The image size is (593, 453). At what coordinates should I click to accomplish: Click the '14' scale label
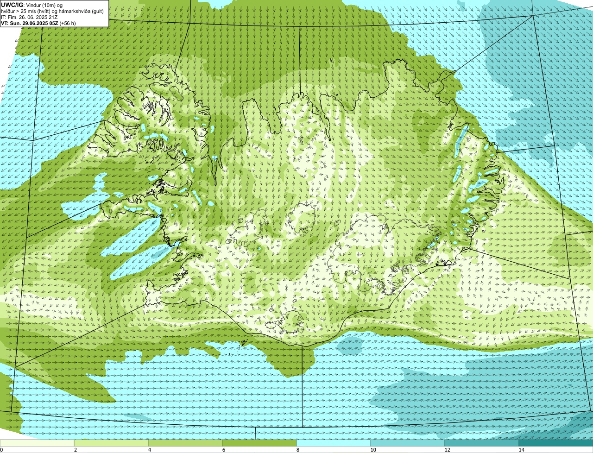521,450
